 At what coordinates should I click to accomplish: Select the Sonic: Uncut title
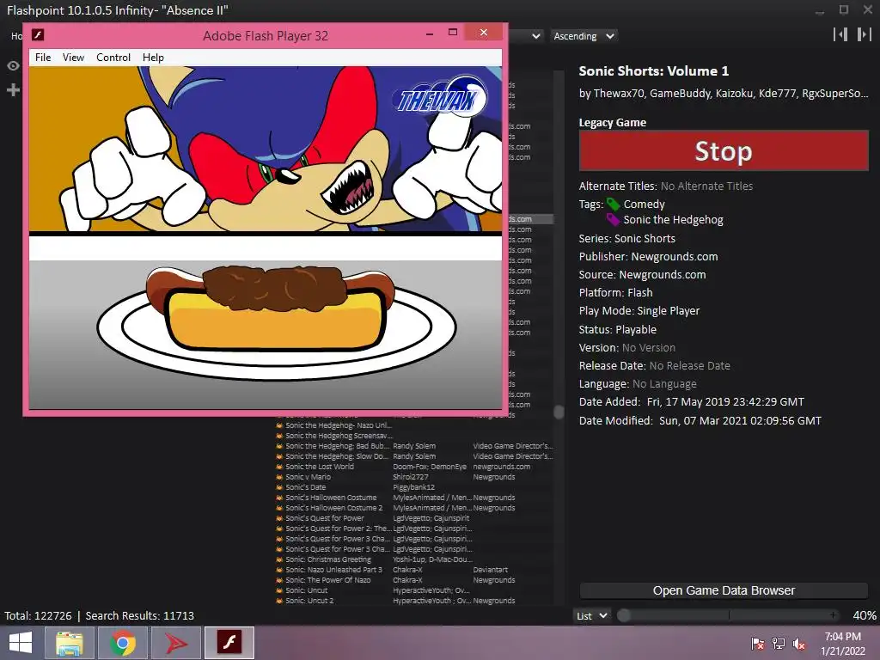307,590
